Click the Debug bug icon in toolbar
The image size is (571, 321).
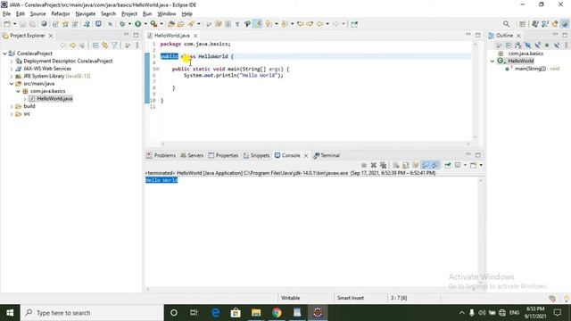click(122, 24)
